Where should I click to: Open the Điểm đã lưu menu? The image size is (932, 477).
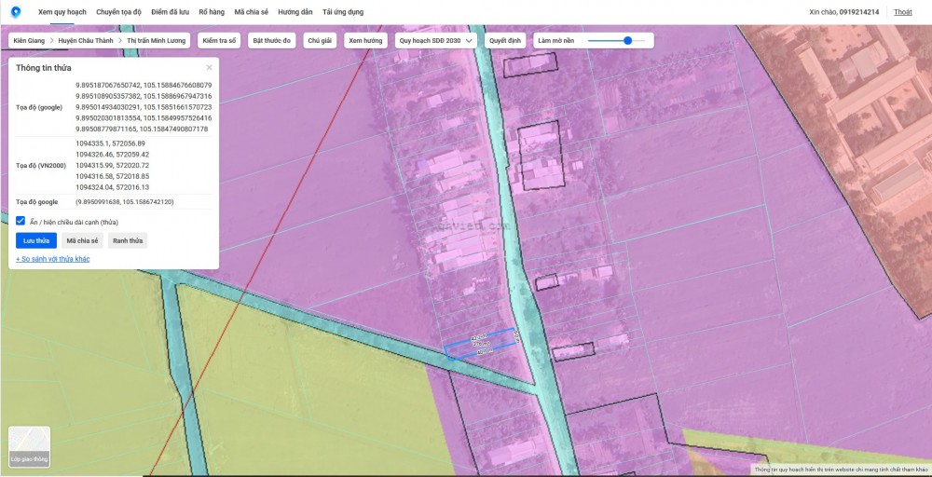171,12
